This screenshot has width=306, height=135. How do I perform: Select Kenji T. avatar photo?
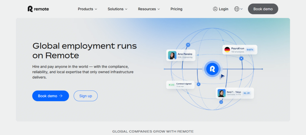[221, 93]
